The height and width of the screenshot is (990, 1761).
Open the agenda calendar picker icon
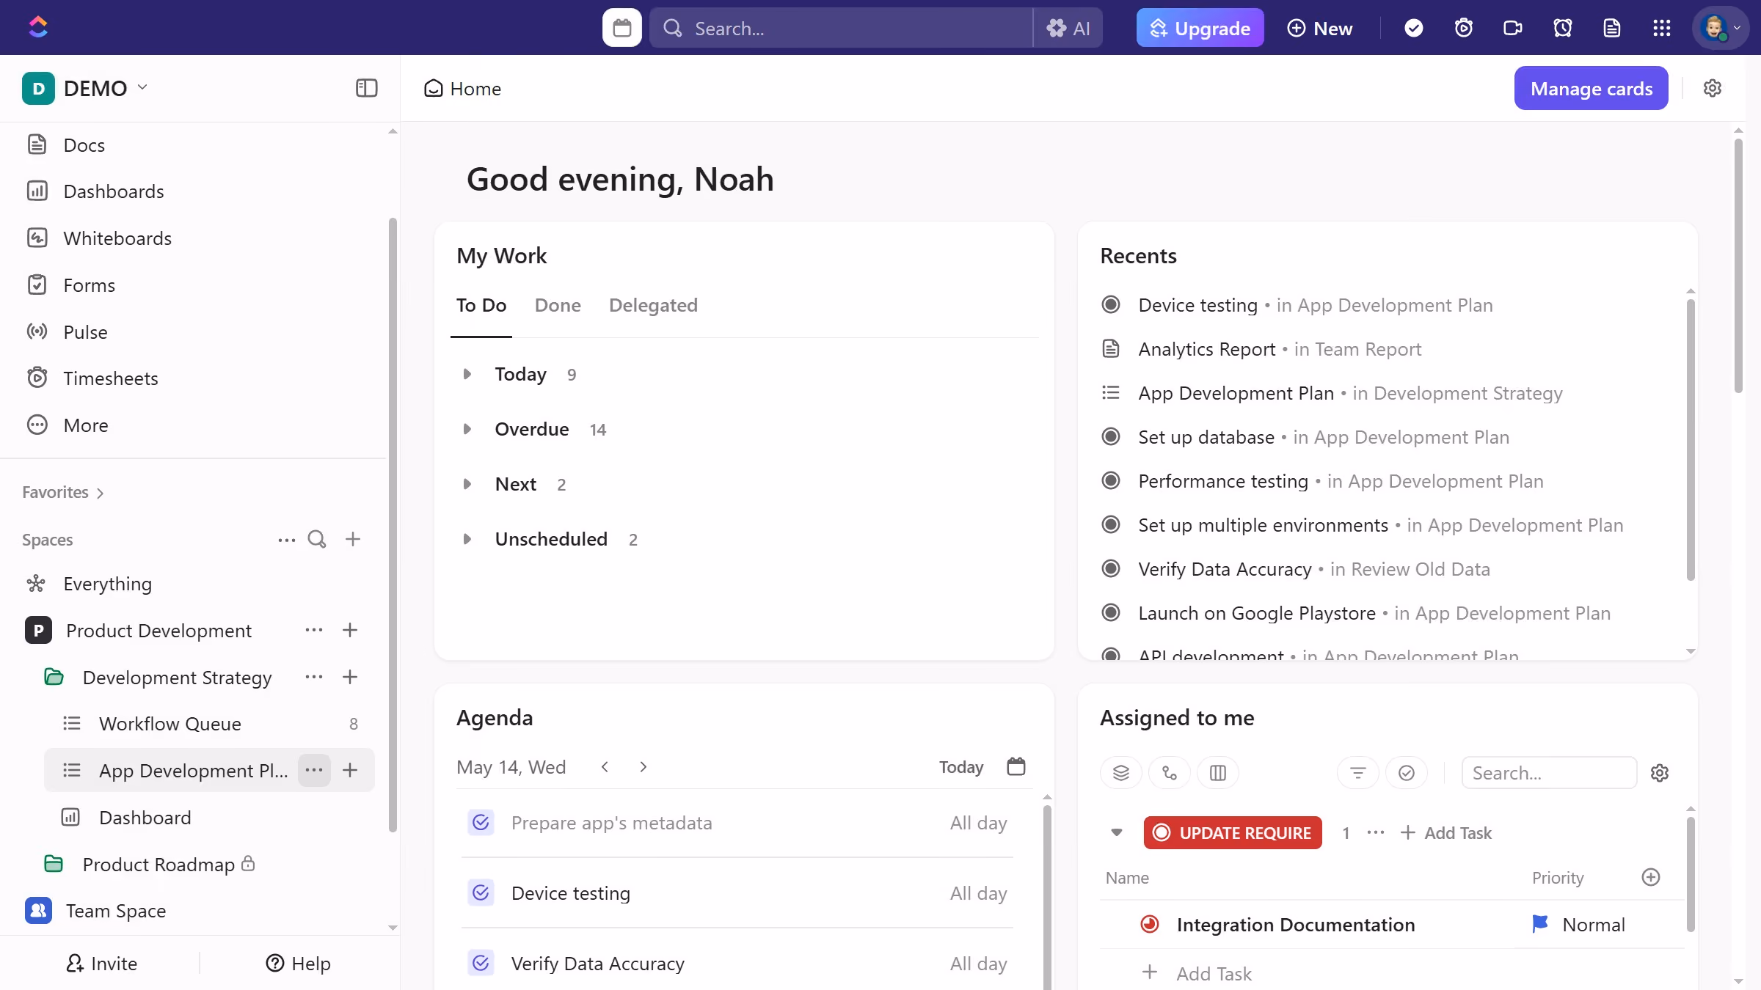[1016, 766]
